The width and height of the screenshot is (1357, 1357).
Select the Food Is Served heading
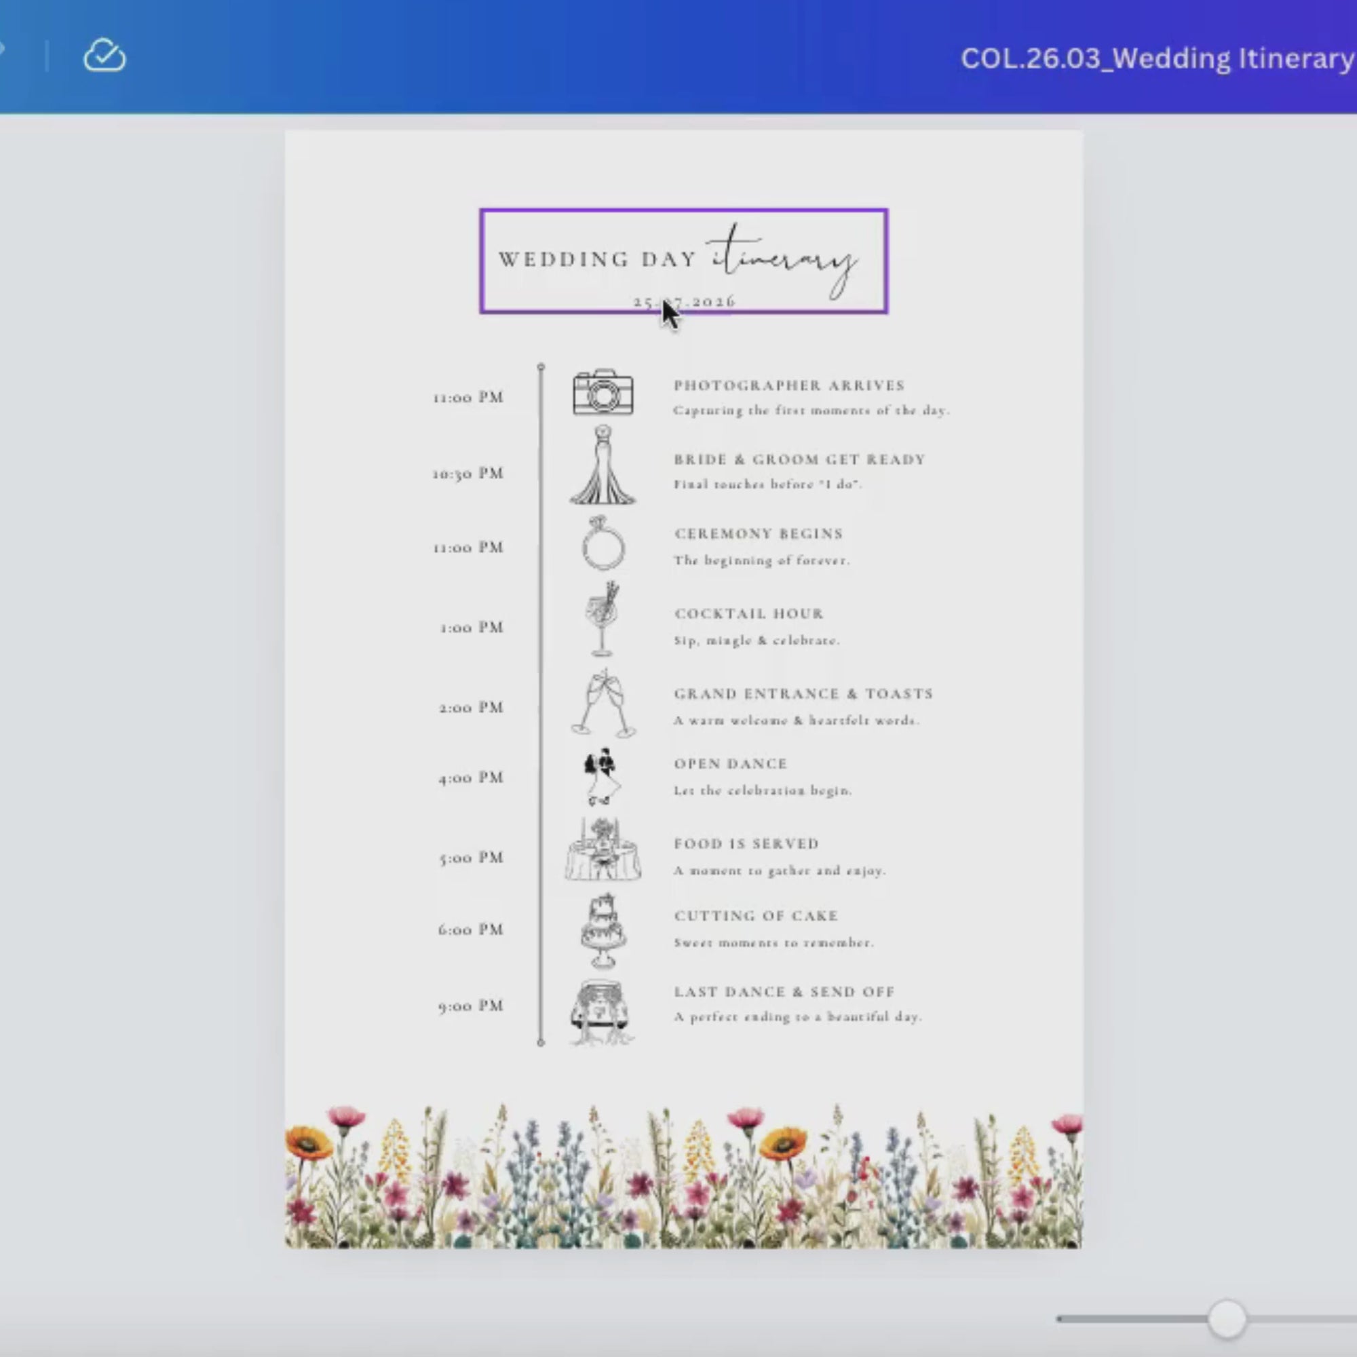pos(746,843)
